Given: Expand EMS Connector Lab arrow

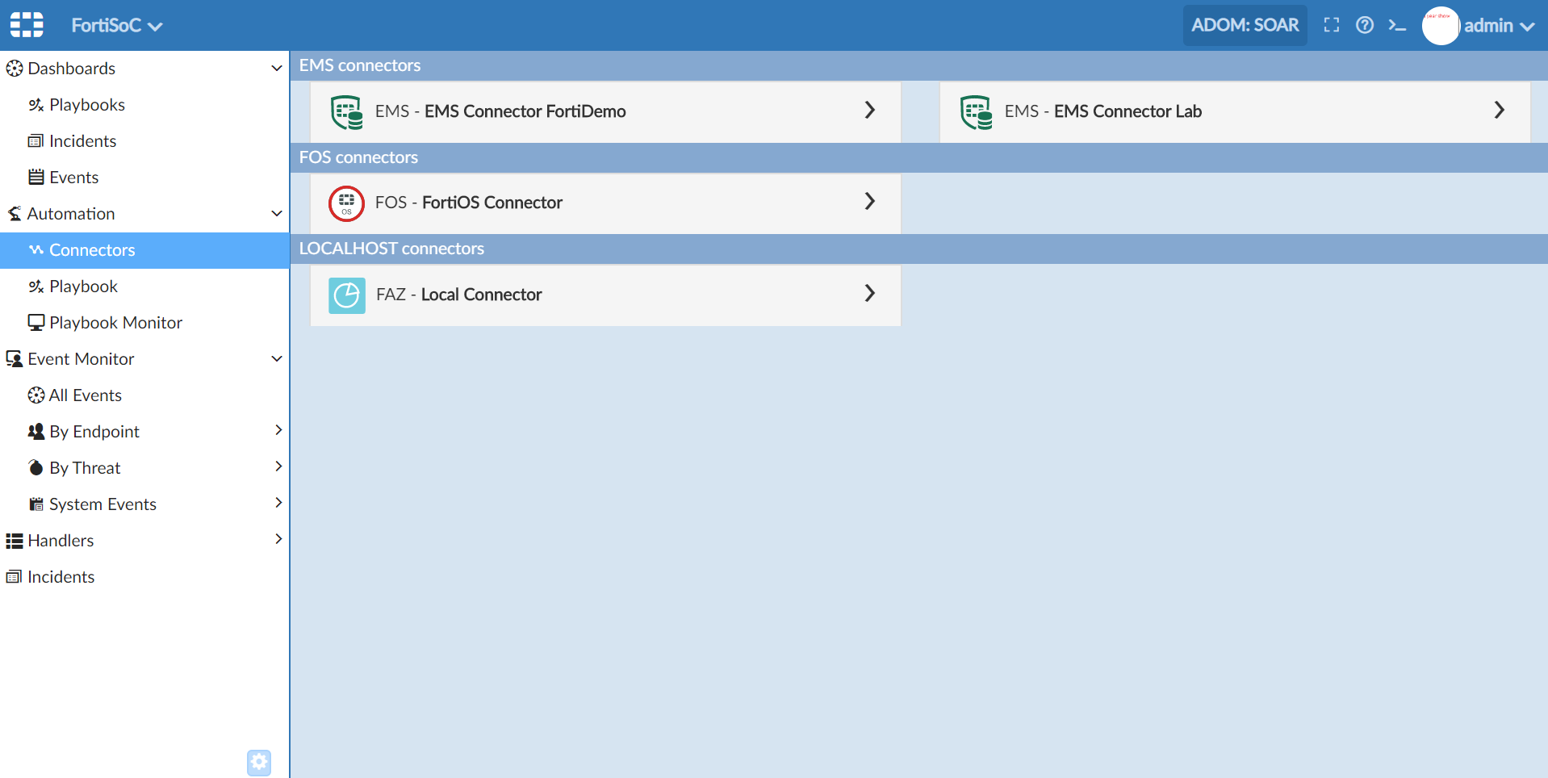Looking at the screenshot, I should (x=1500, y=110).
